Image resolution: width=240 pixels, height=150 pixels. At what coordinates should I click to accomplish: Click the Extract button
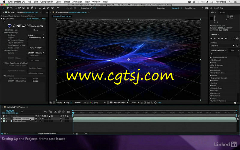point(36,81)
